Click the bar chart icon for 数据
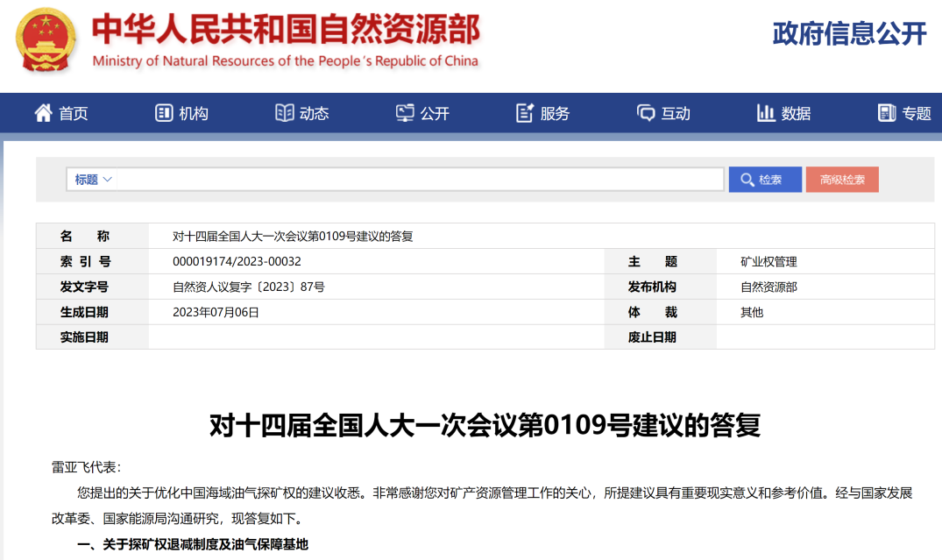The width and height of the screenshot is (942, 560). coord(766,113)
